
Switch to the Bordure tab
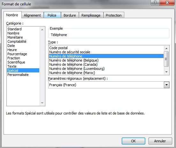[x=70, y=15]
